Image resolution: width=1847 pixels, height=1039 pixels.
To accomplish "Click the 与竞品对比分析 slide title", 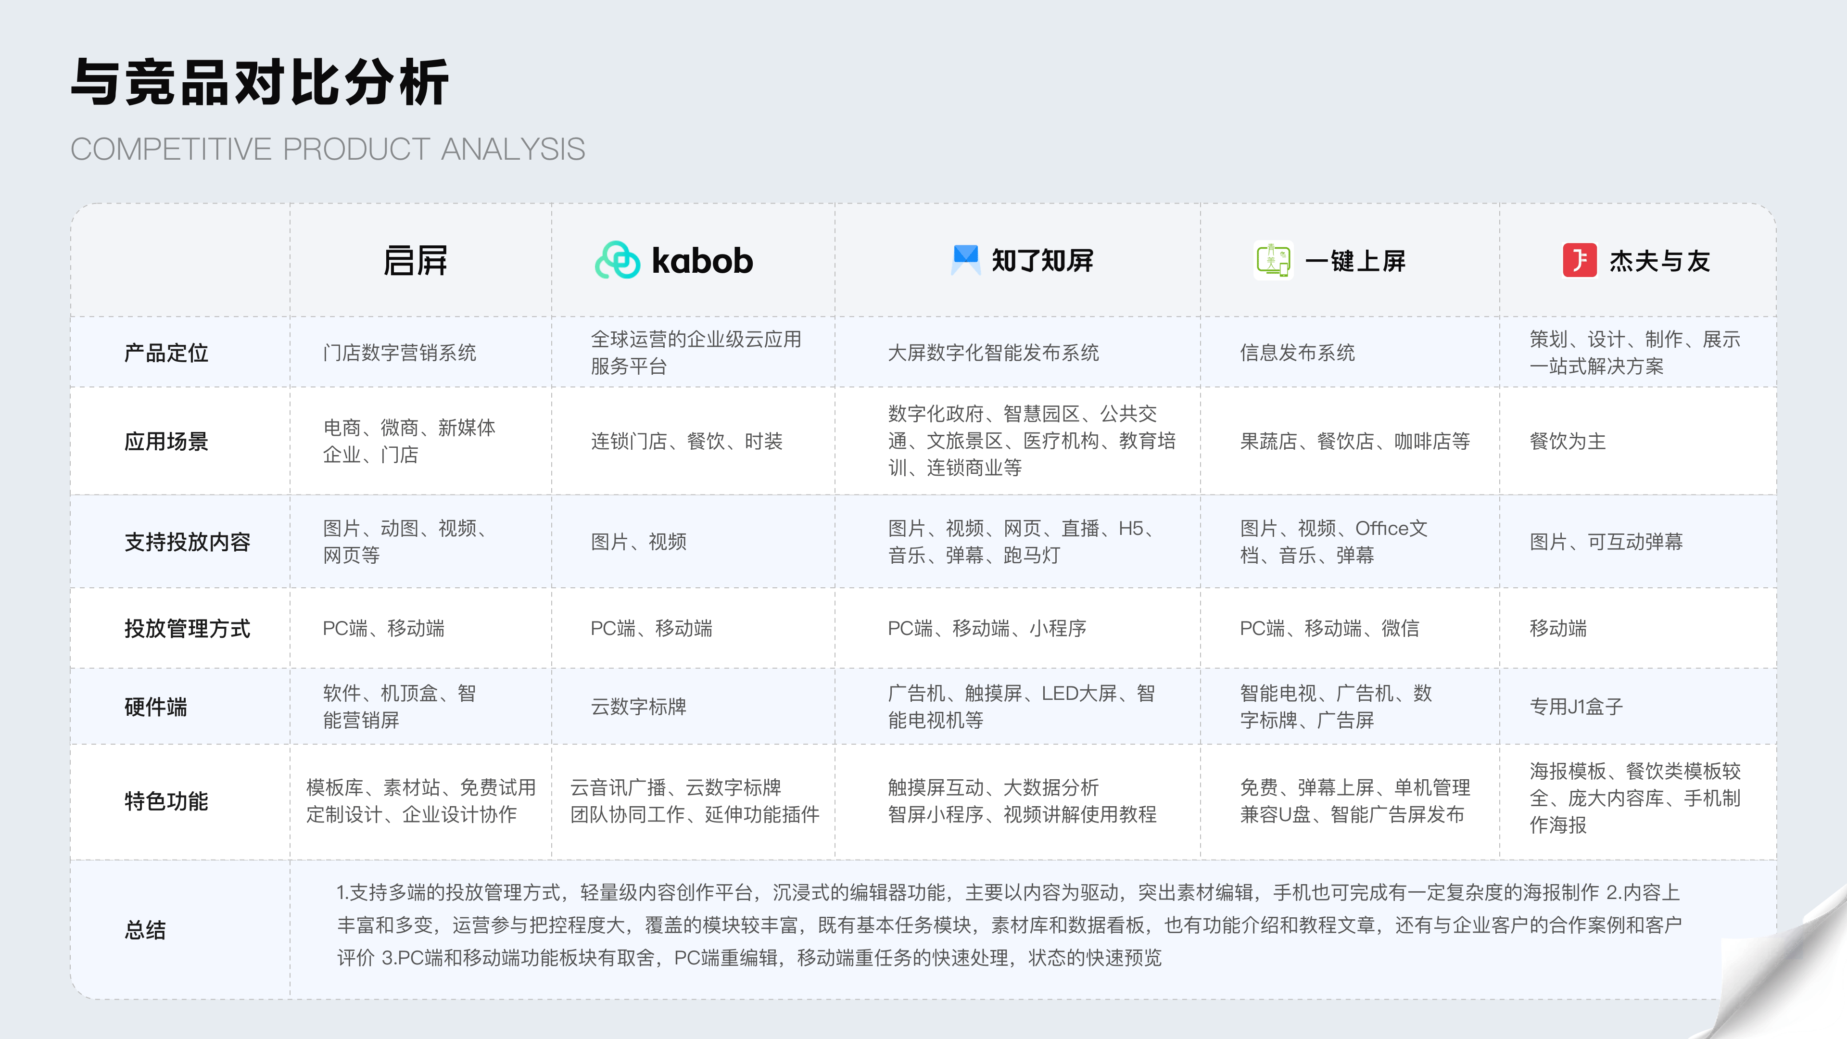I will tap(260, 82).
